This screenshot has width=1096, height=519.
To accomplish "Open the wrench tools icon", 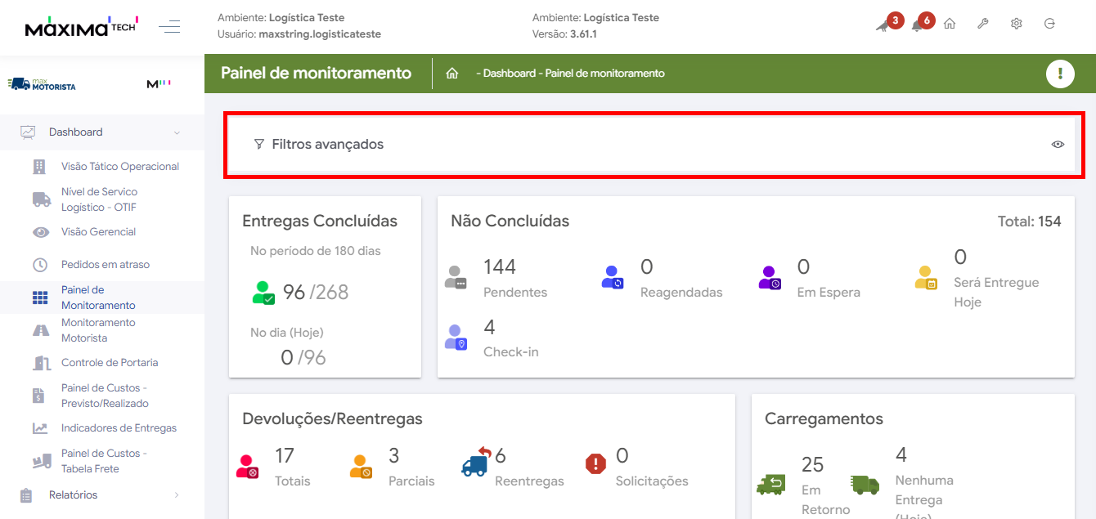I will (x=983, y=24).
